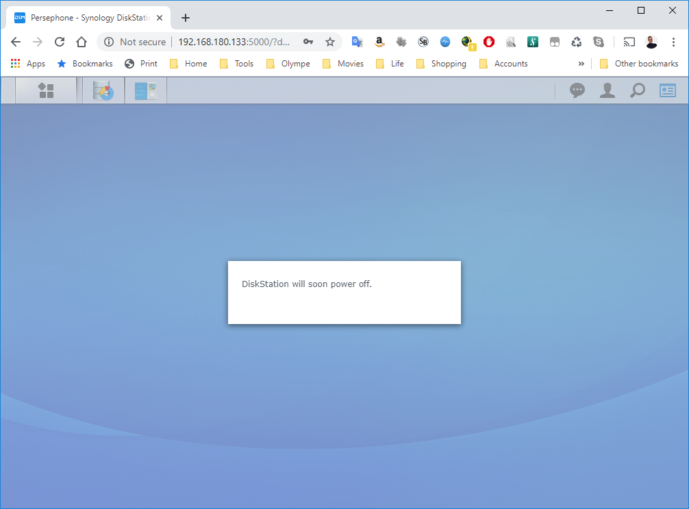Click the globe with warning extension icon
The width and height of the screenshot is (689, 509).
(468, 42)
